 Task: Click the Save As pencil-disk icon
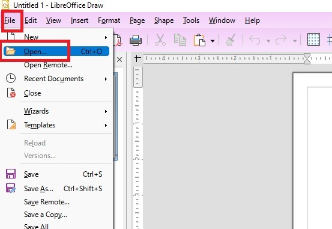coord(11,188)
